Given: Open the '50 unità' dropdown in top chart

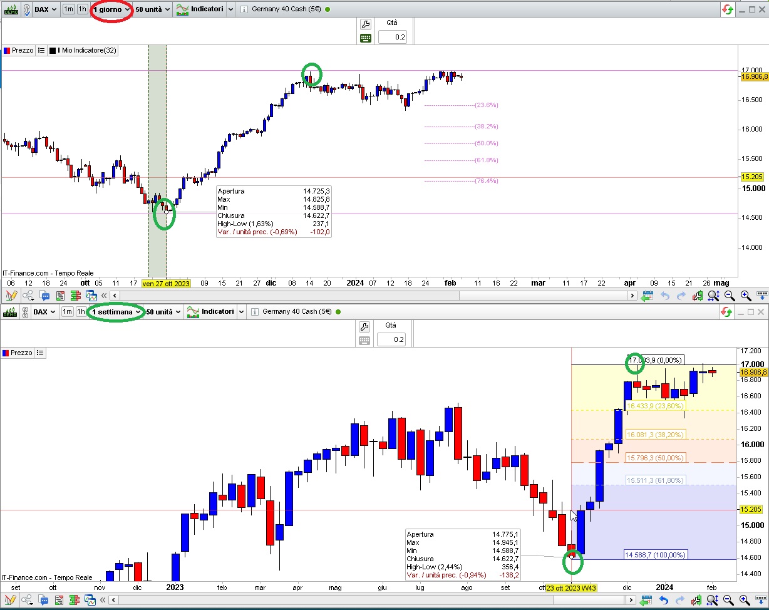Looking at the screenshot, I should 152,9.
